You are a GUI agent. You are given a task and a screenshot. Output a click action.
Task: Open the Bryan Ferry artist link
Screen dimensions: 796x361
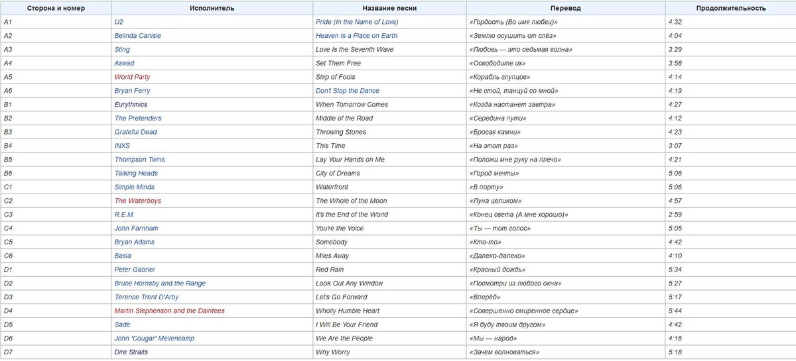click(x=133, y=91)
